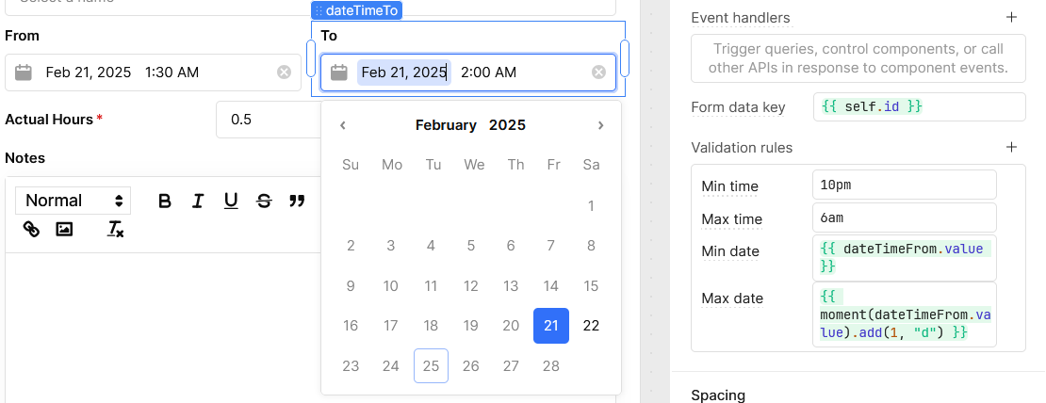
Task: Toggle bold formatting in Notes editor
Action: 165,201
